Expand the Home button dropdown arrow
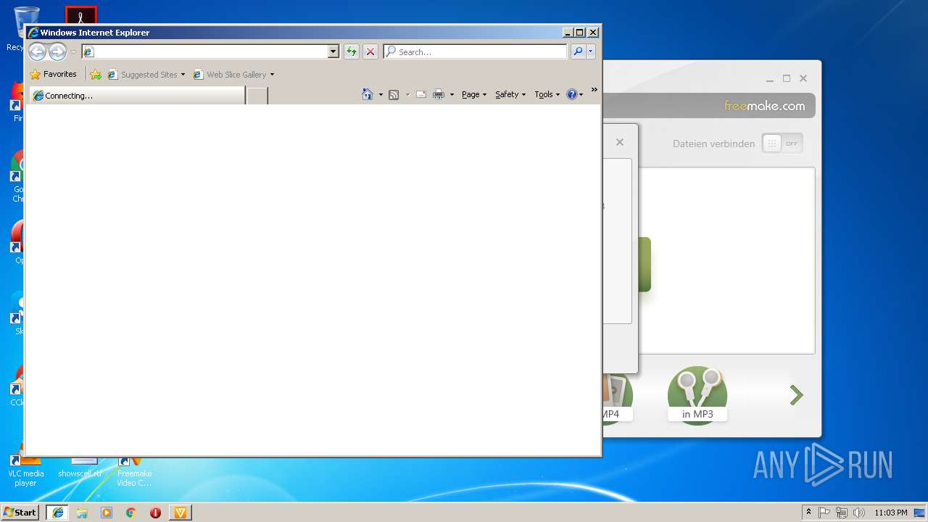Viewport: 928px width, 522px height. click(381, 94)
